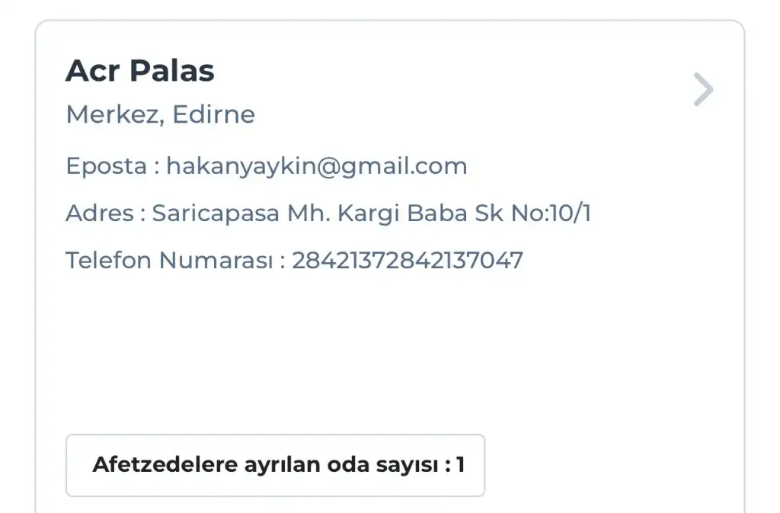Open Acr Palas details via right chevron
The width and height of the screenshot is (780, 513).
pyautogui.click(x=703, y=90)
